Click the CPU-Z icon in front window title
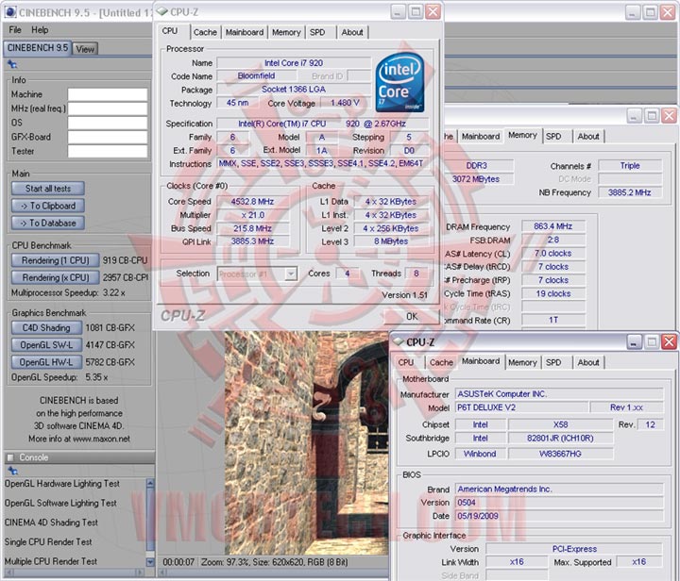 pyautogui.click(x=161, y=11)
